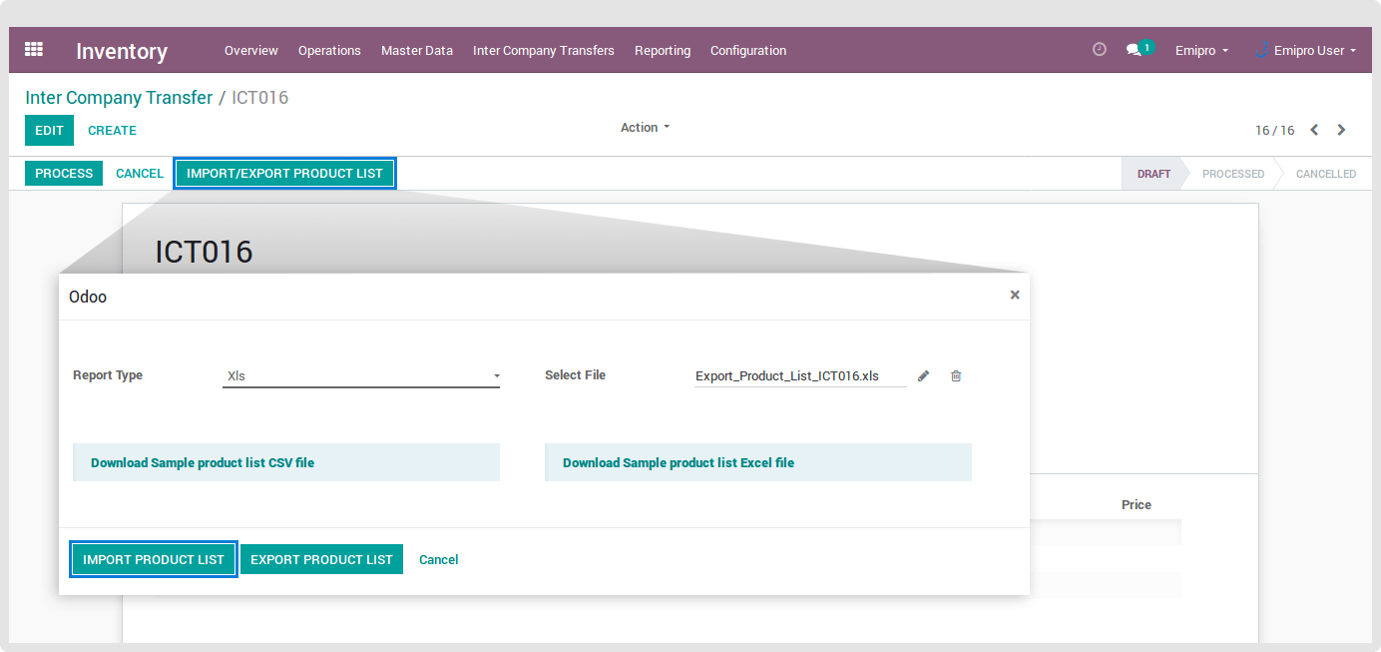Screen dimensions: 1381x652
Task: Open the chat messages icon
Action: [x=1135, y=49]
